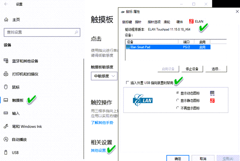Click the Elan Smart-Pad device icon in list
This screenshot has height=161, width=240.
tap(128, 47)
